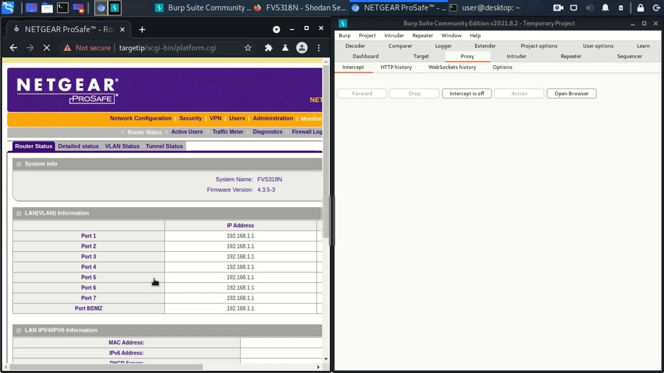Open the Chrome three-dot menu
Viewport: 664px width, 373px height.
click(319, 48)
